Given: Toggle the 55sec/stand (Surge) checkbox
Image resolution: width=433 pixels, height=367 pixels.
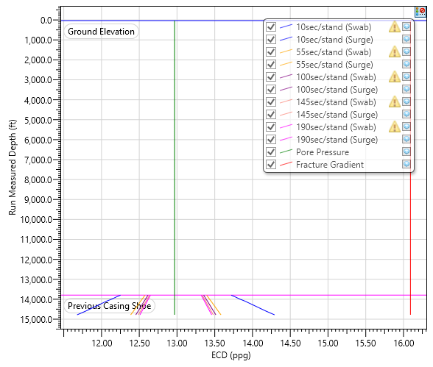Looking at the screenshot, I should coord(271,65).
